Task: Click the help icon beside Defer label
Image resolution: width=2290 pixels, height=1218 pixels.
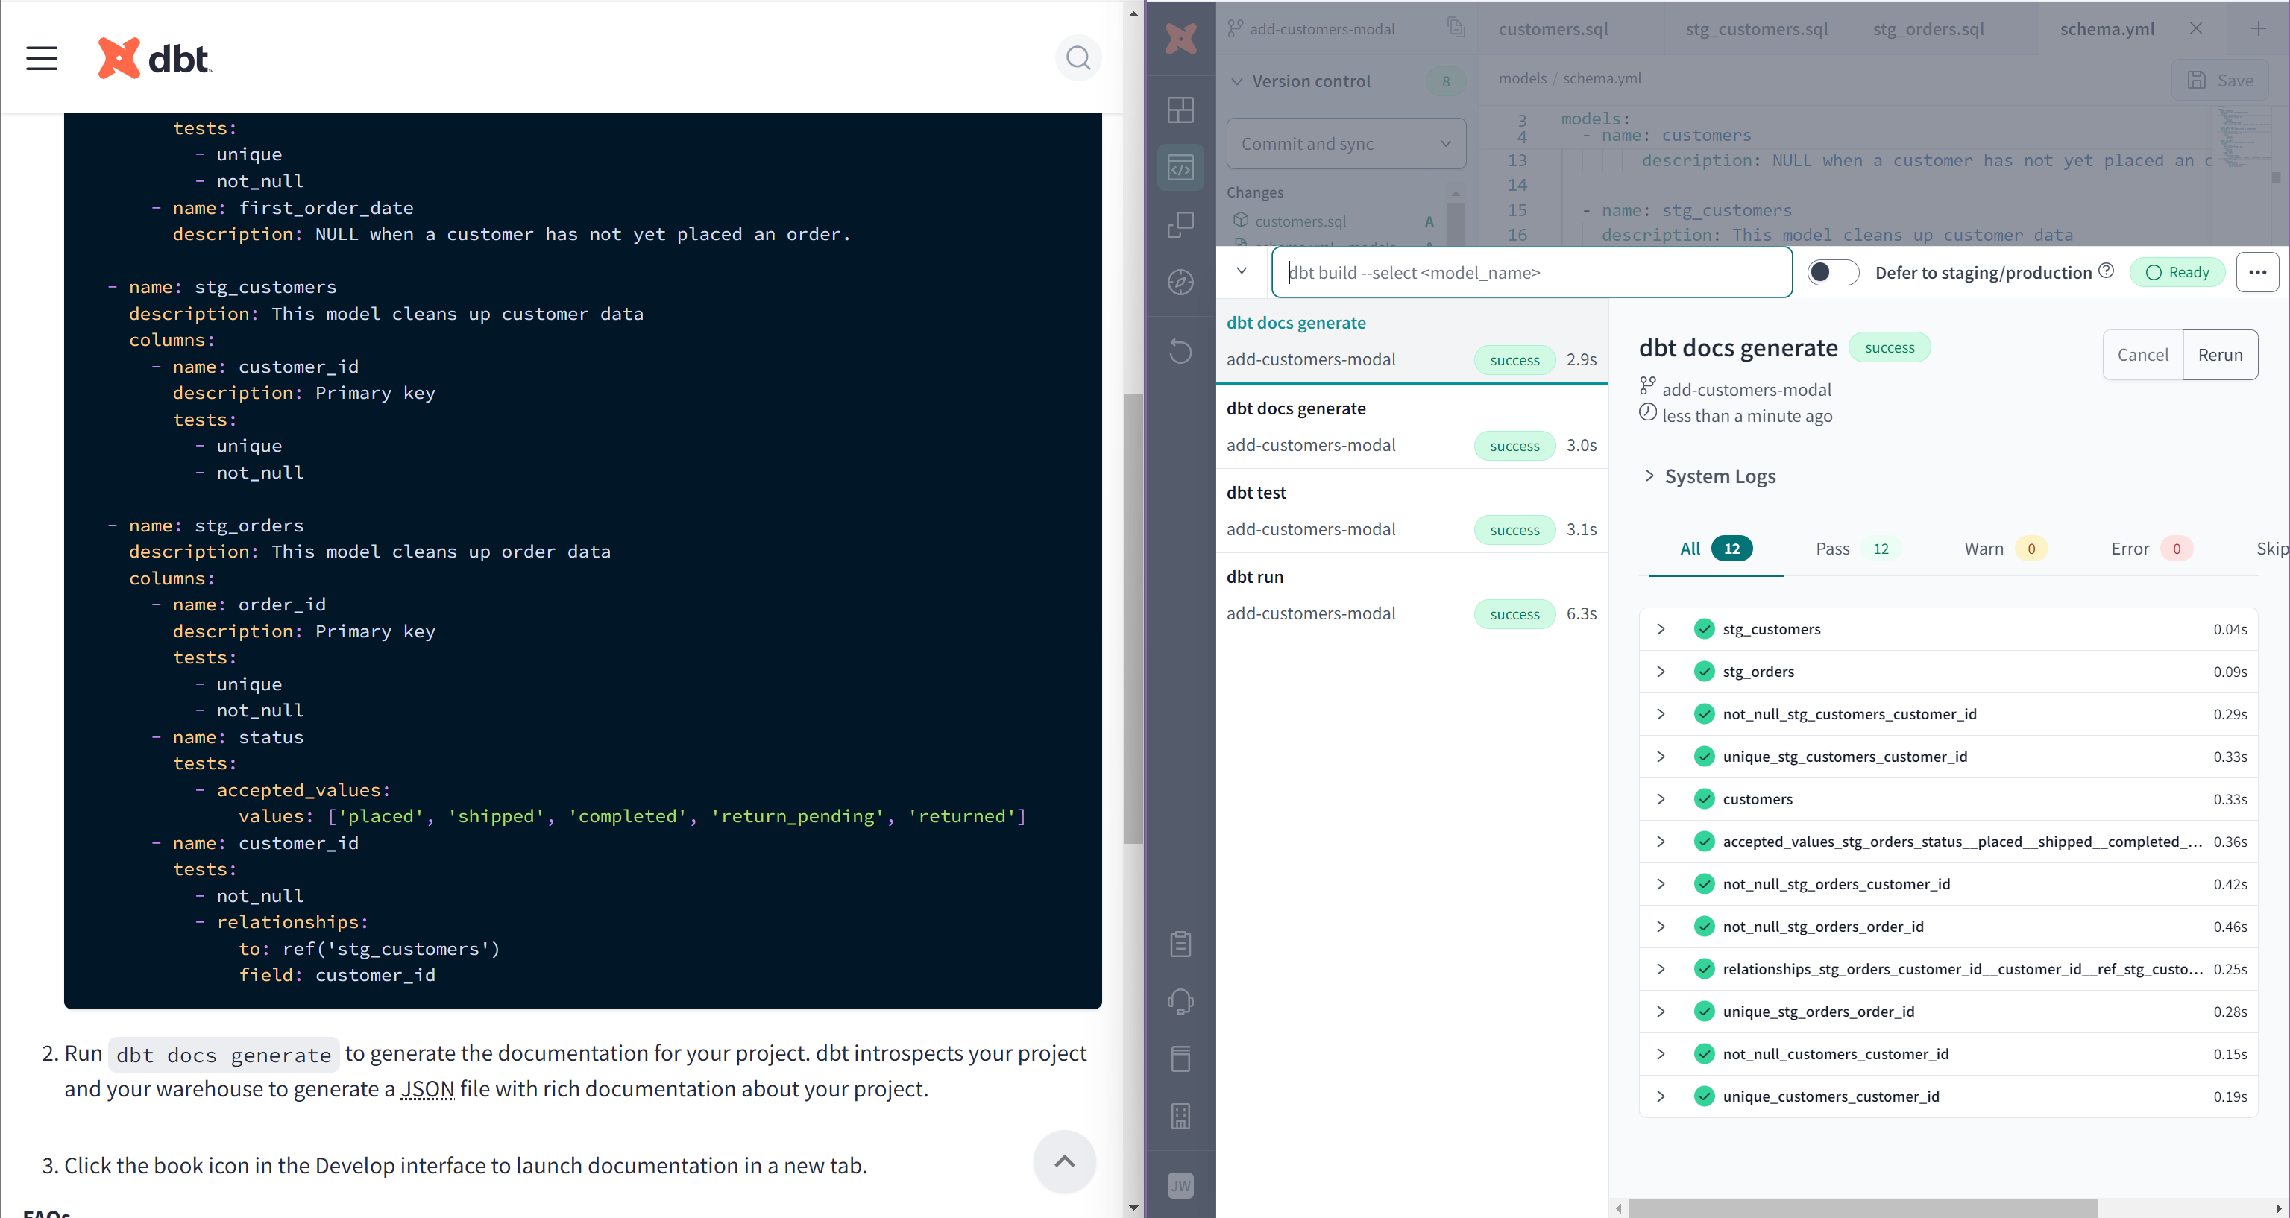Action: 2106,271
